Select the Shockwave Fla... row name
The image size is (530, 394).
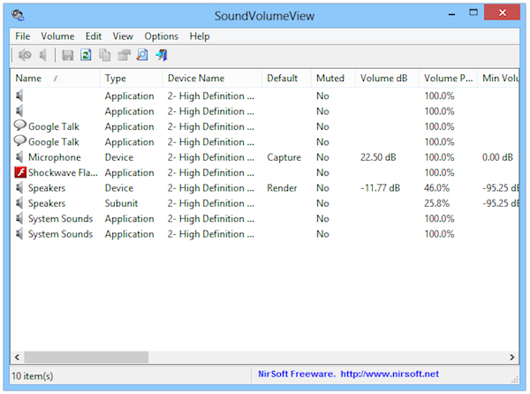pyautogui.click(x=63, y=172)
